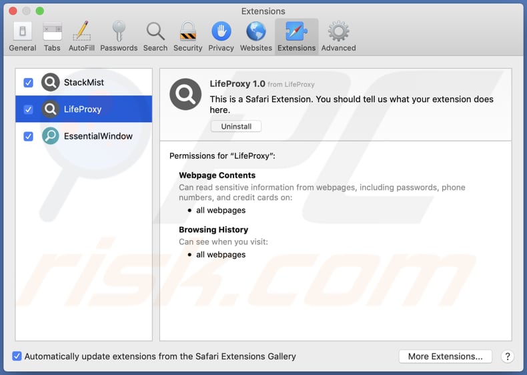Open the help question mark button

(x=508, y=356)
